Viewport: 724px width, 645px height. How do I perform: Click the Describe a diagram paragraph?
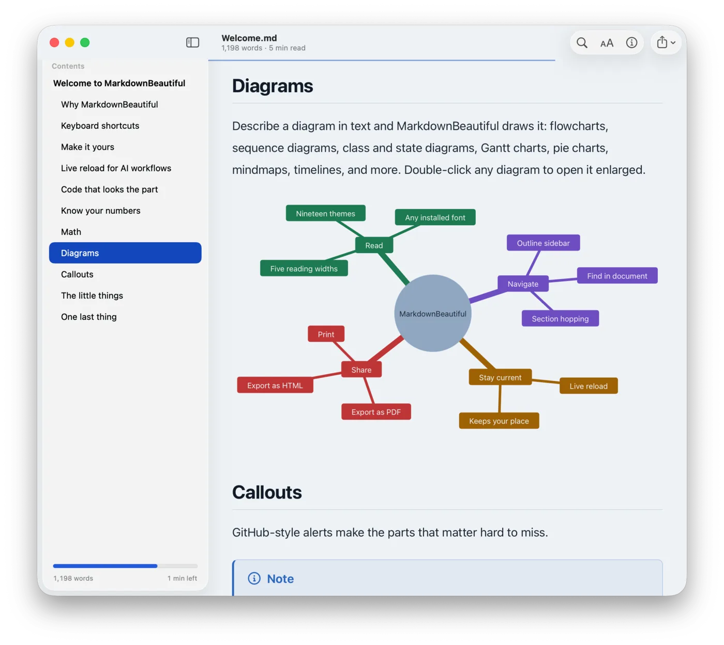click(439, 148)
